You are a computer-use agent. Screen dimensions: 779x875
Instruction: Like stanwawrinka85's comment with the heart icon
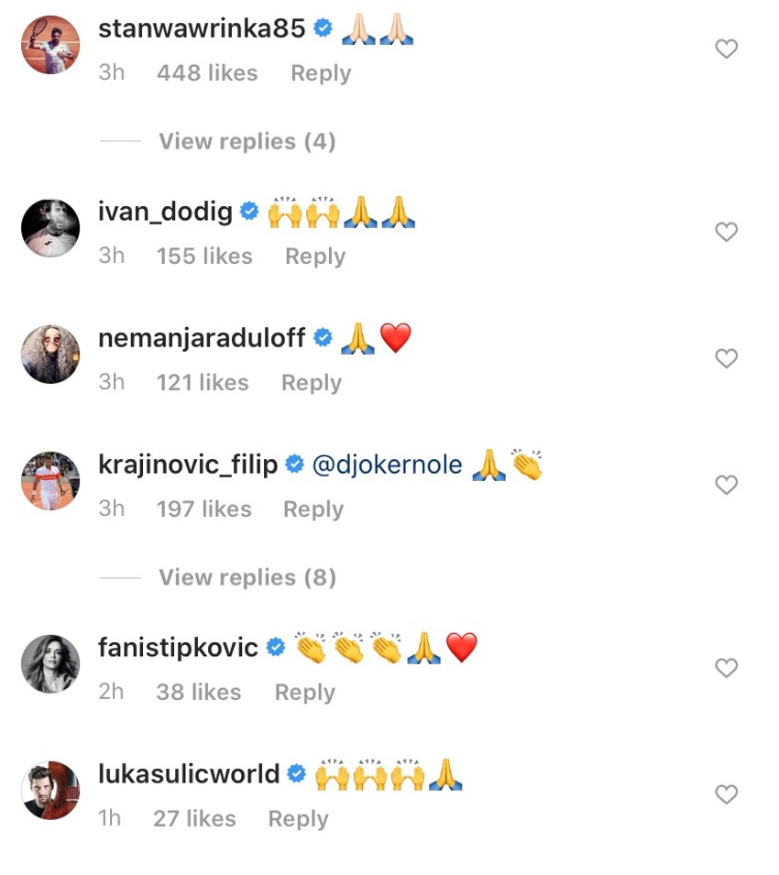pos(727,49)
